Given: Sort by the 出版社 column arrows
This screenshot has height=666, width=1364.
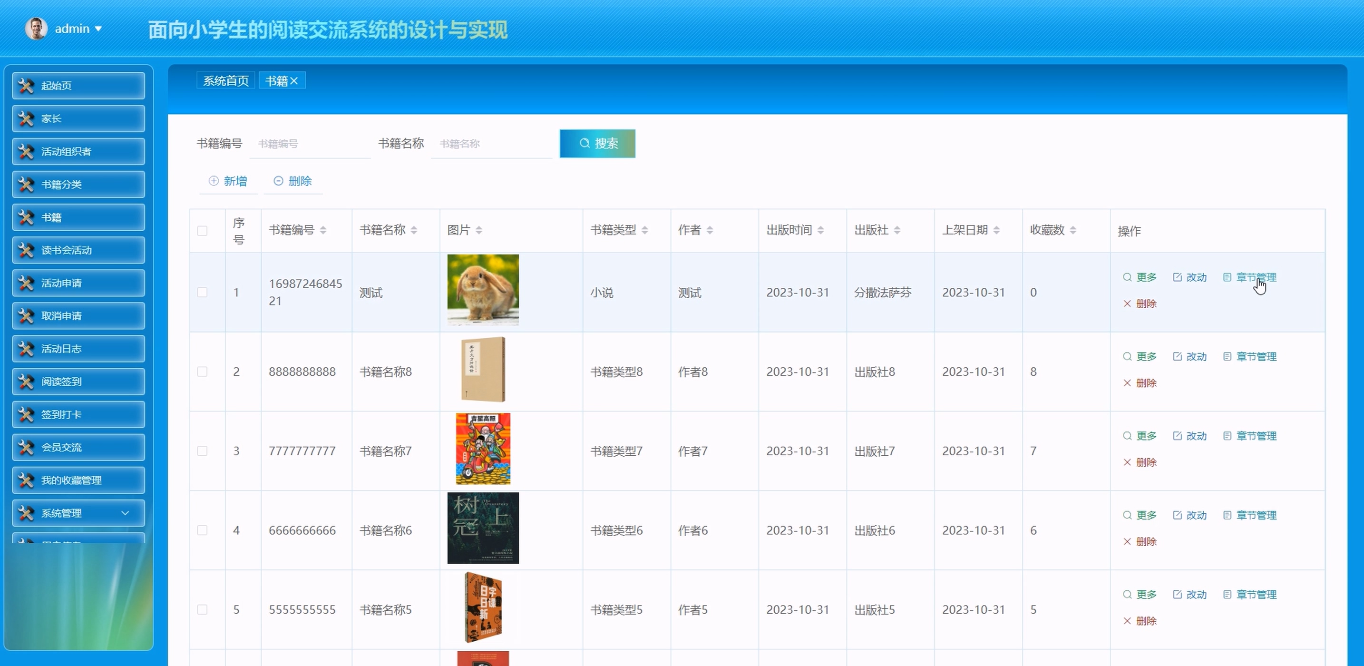Looking at the screenshot, I should (897, 230).
